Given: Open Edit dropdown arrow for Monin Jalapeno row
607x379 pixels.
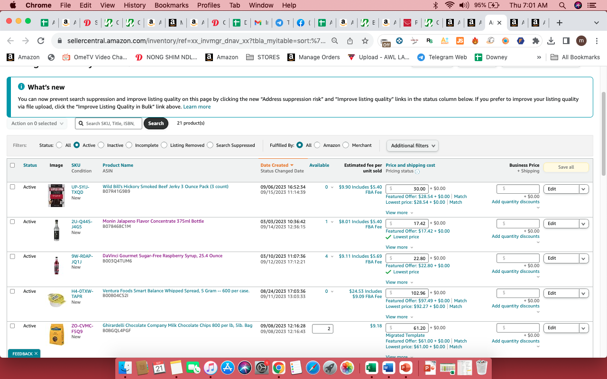Looking at the screenshot, I should click(584, 224).
